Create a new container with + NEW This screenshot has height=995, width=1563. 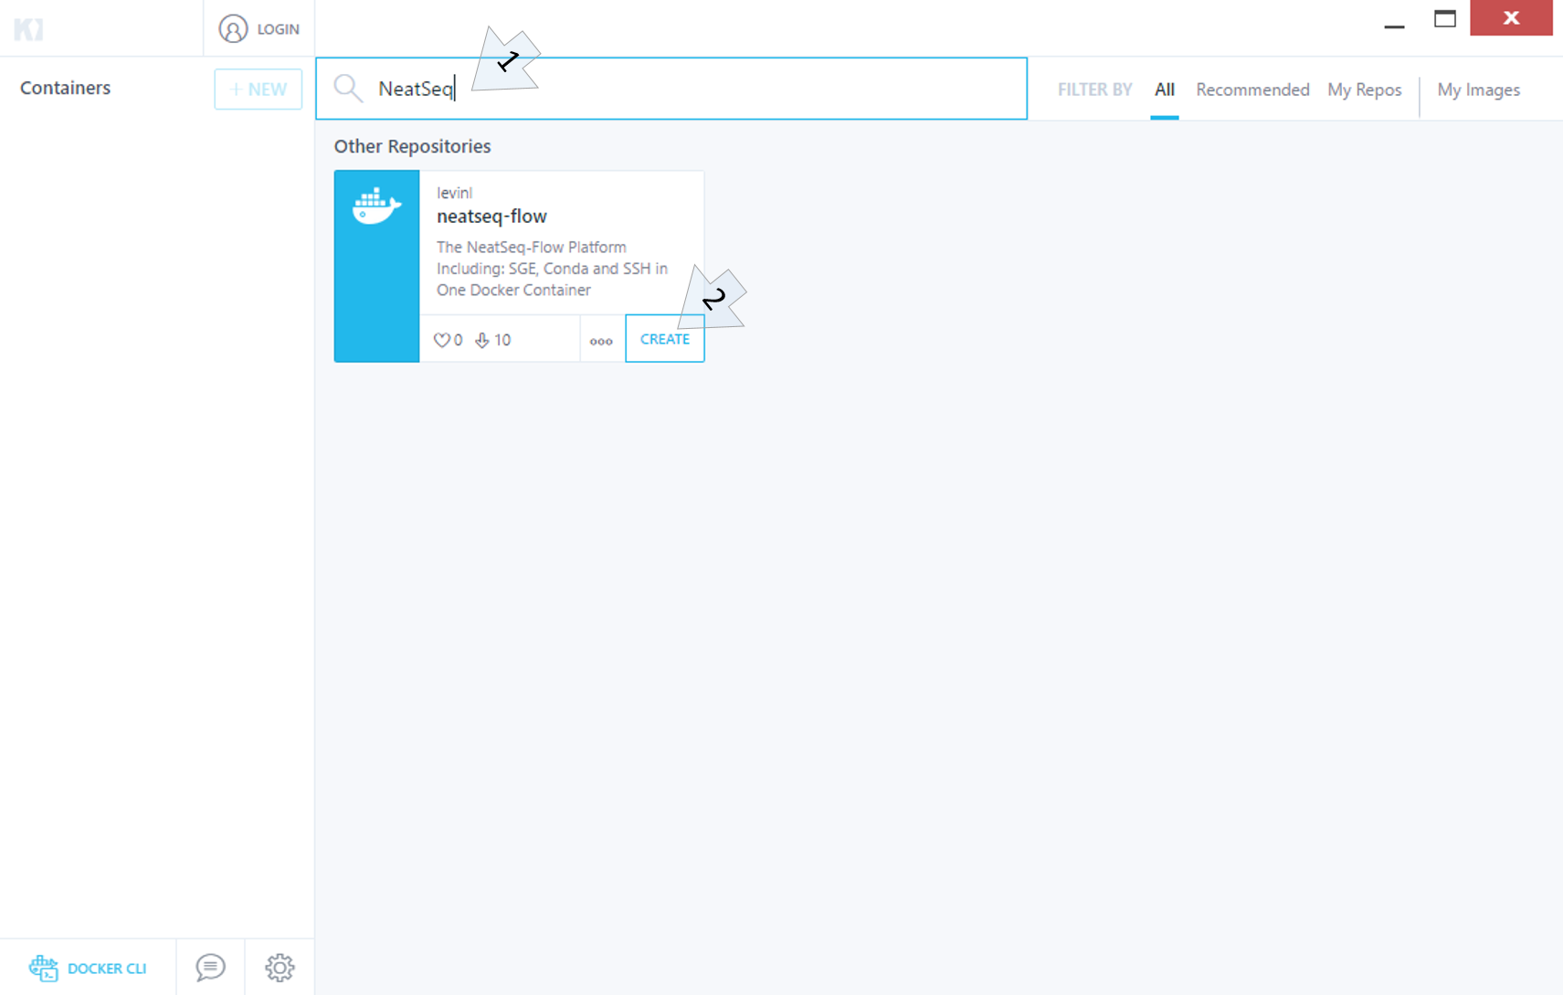(259, 90)
